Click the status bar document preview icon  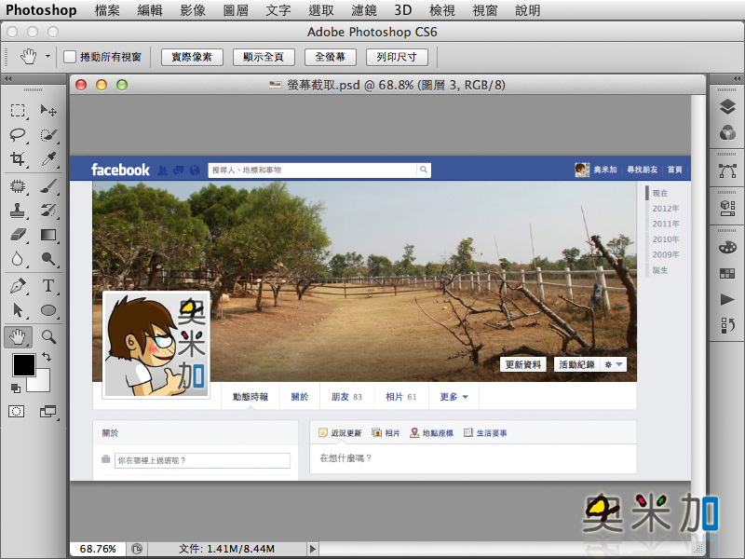point(137,549)
